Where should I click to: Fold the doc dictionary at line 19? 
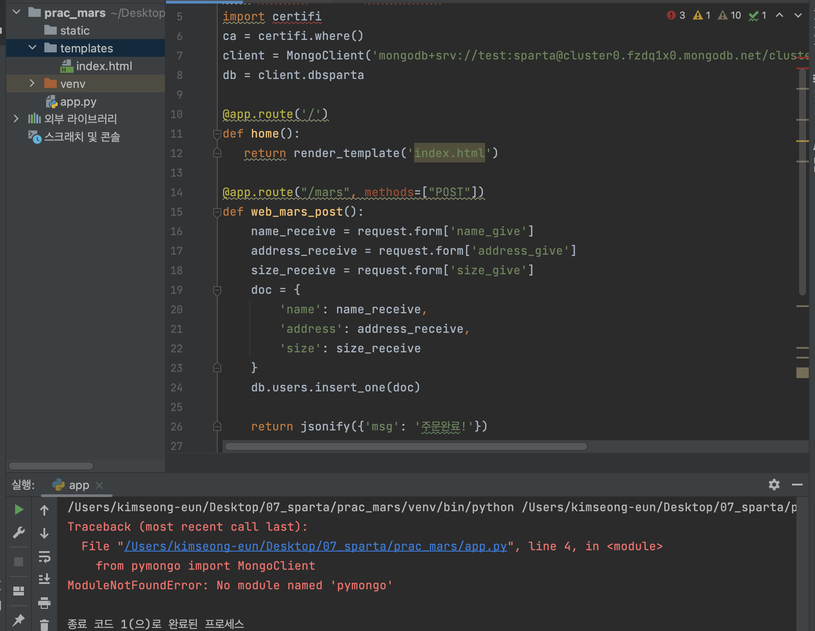217,290
